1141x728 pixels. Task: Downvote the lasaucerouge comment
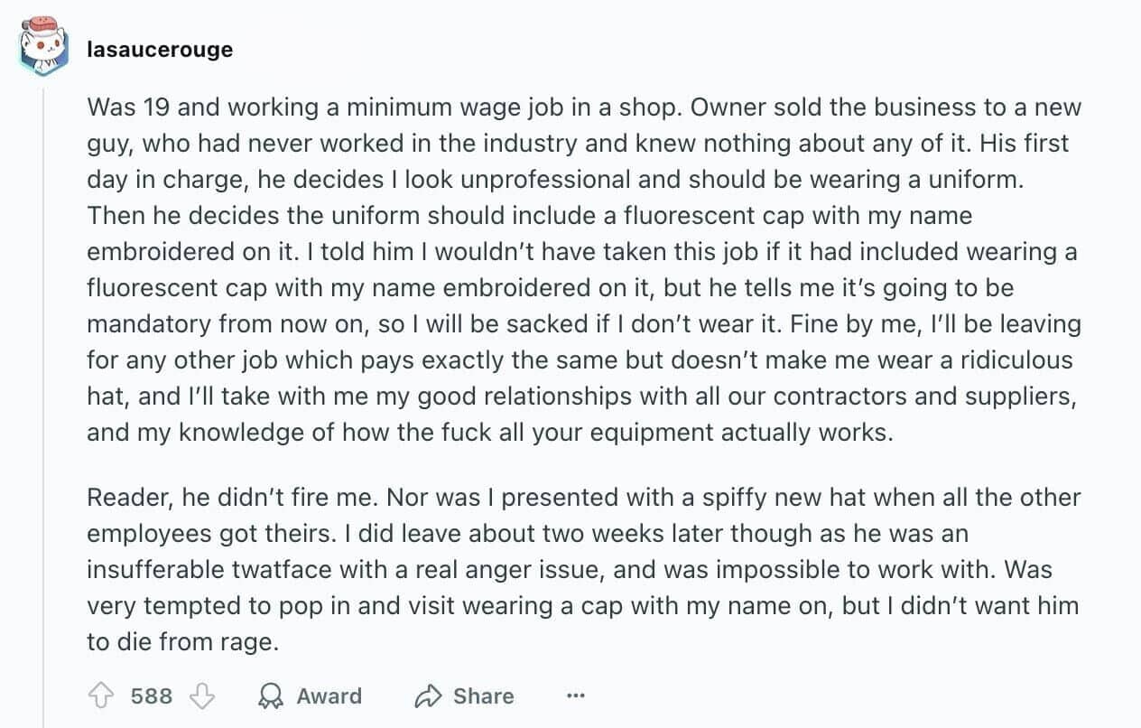204,696
